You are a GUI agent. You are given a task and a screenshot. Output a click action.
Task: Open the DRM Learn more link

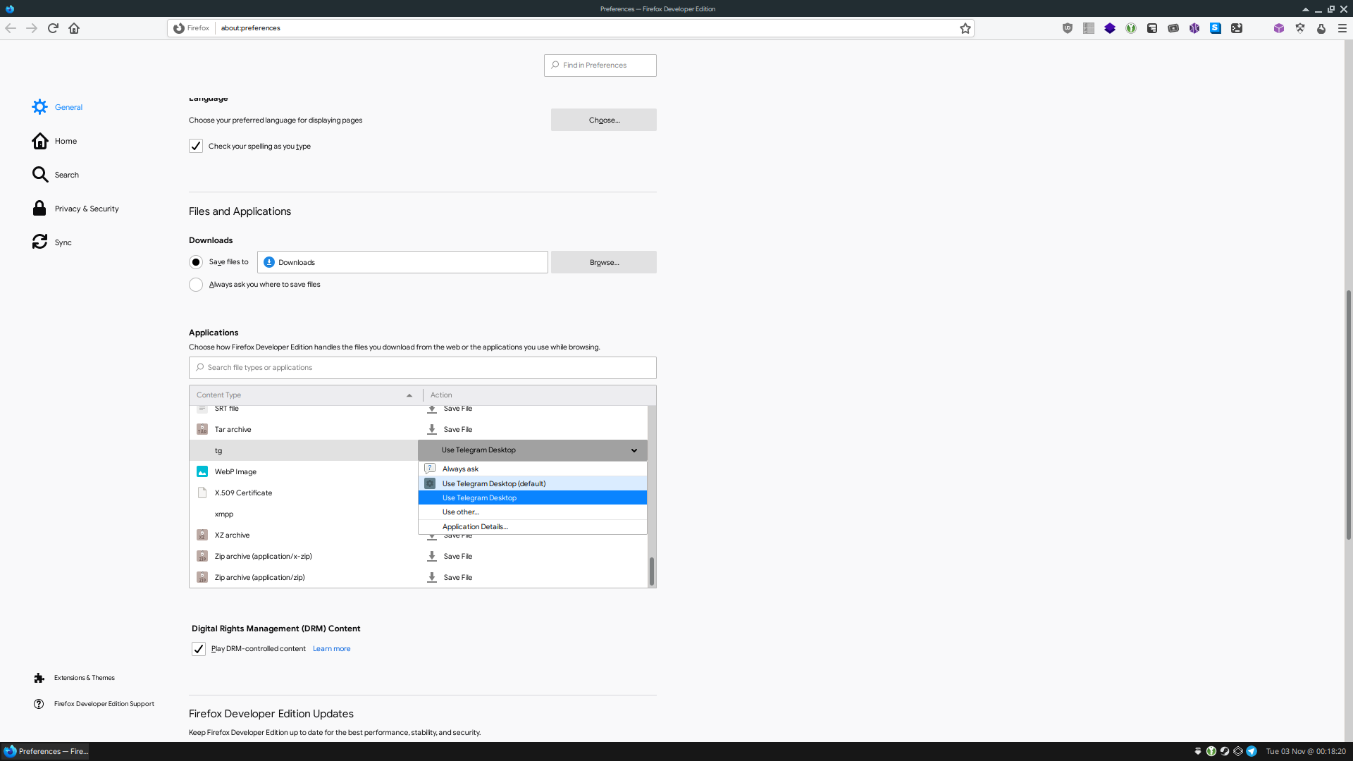331,649
